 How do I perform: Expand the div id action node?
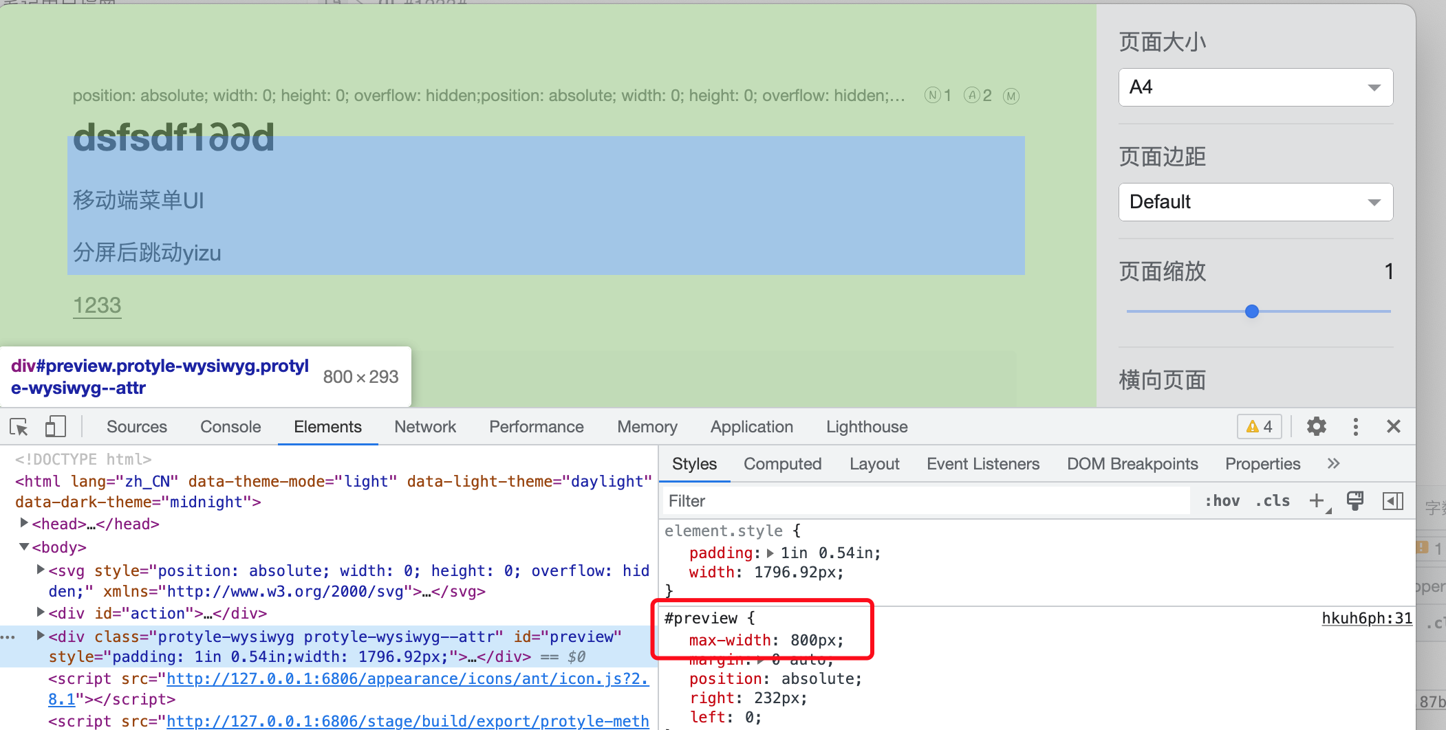coord(41,612)
